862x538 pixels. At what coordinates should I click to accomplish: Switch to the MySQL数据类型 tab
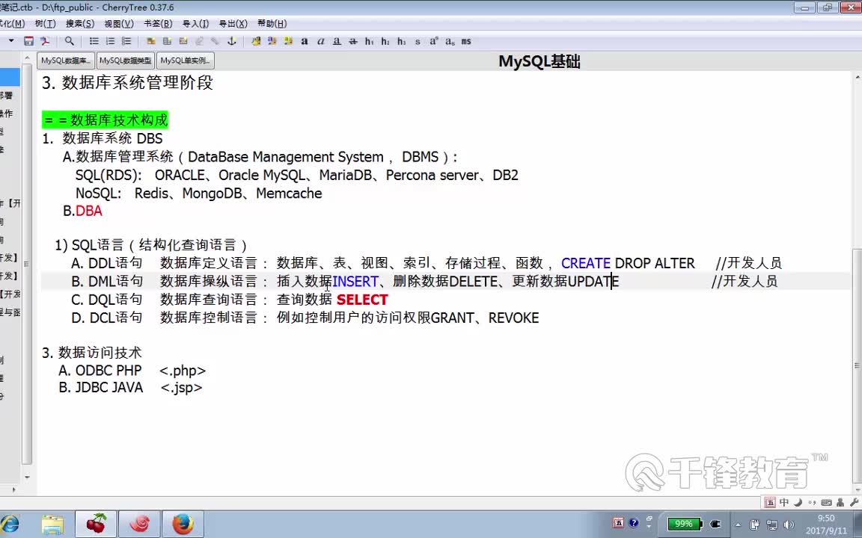click(x=124, y=61)
